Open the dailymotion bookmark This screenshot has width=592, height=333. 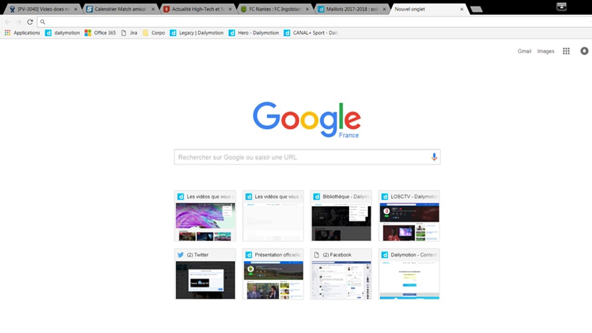(x=63, y=33)
